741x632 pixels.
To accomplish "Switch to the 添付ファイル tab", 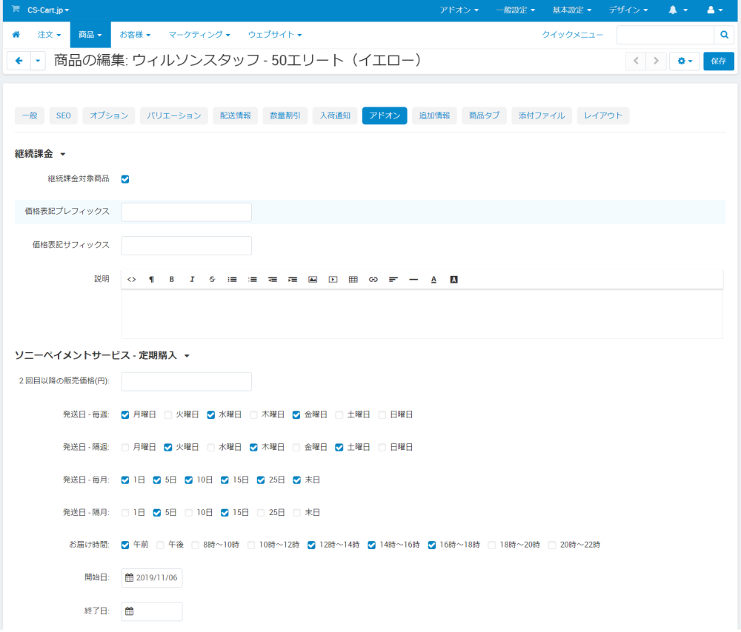I will coord(542,115).
